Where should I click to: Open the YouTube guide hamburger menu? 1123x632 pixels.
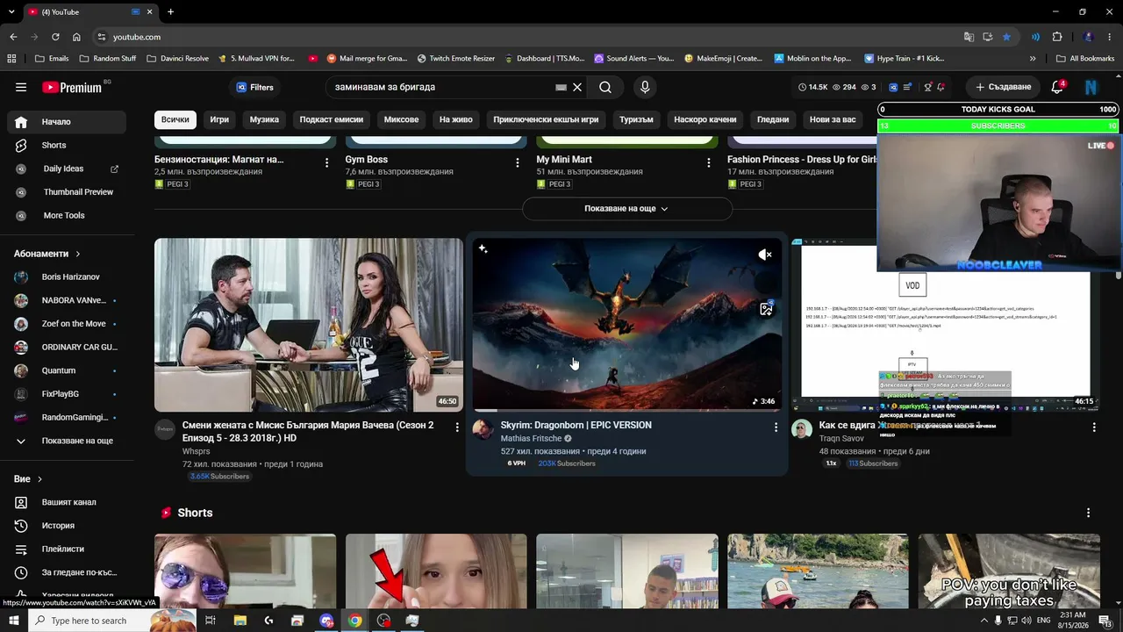tap(21, 87)
